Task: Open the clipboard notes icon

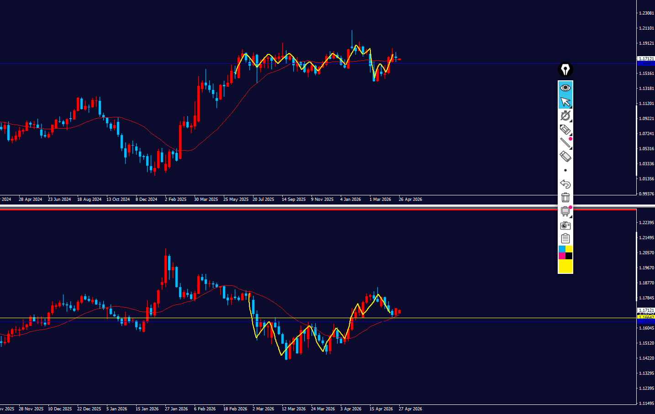Action: tap(565, 239)
